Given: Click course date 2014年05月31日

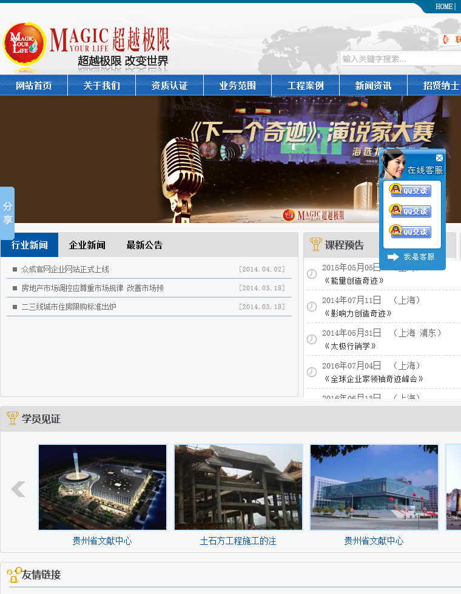Looking at the screenshot, I should (x=351, y=333).
